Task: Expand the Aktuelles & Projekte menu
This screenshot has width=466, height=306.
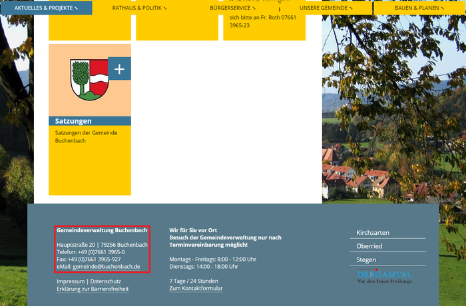Action: pyautogui.click(x=46, y=8)
